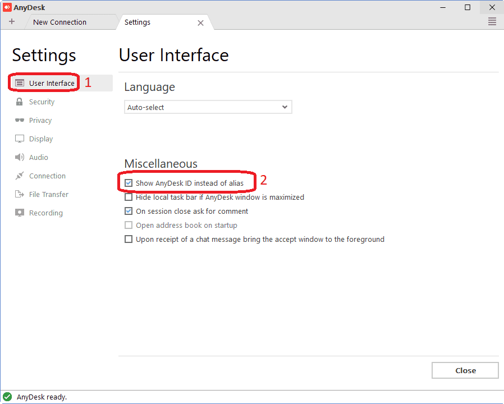Click the Display monitor icon
This screenshot has width=504, height=404.
pos(20,139)
